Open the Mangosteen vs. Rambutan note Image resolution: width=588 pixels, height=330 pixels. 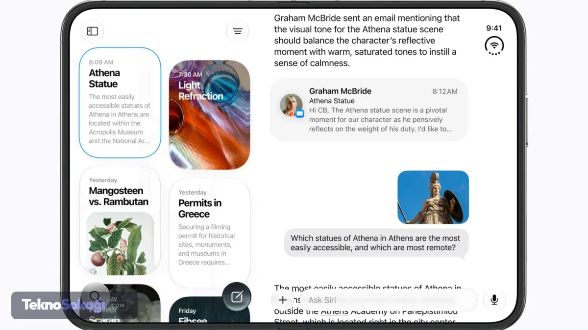click(120, 221)
